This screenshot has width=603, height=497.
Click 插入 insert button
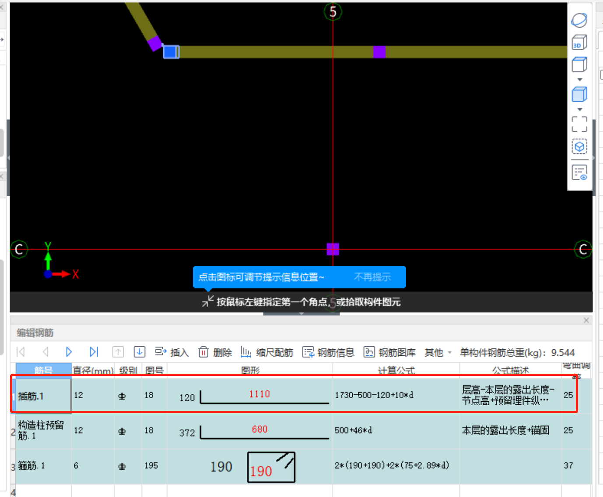pyautogui.click(x=172, y=352)
